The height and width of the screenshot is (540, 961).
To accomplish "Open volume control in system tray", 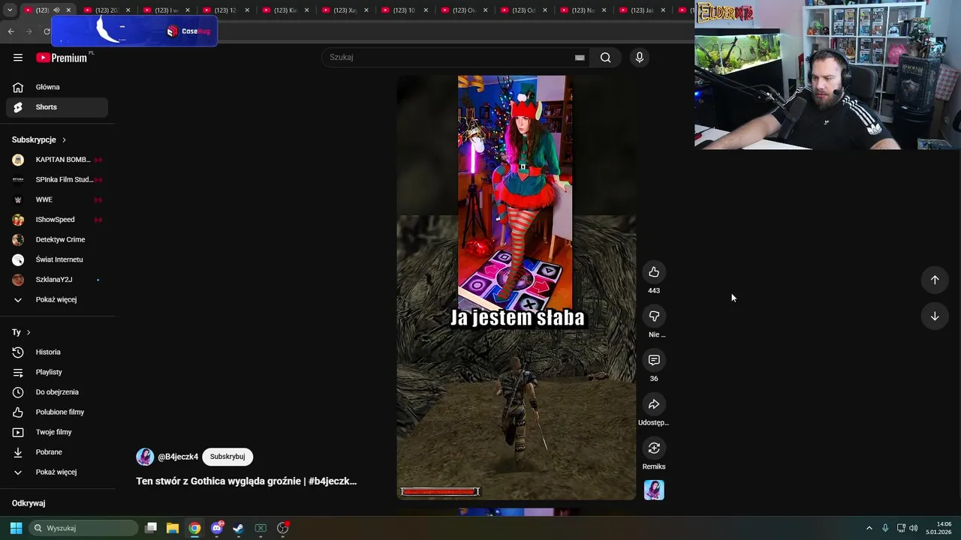I will pos(914,528).
